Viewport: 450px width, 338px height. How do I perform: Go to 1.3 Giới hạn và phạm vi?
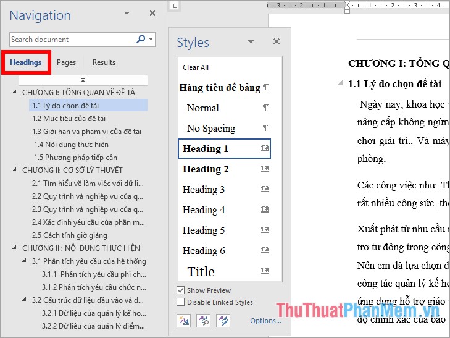pos(86,132)
